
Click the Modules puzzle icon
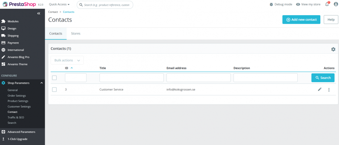coord(3,21)
